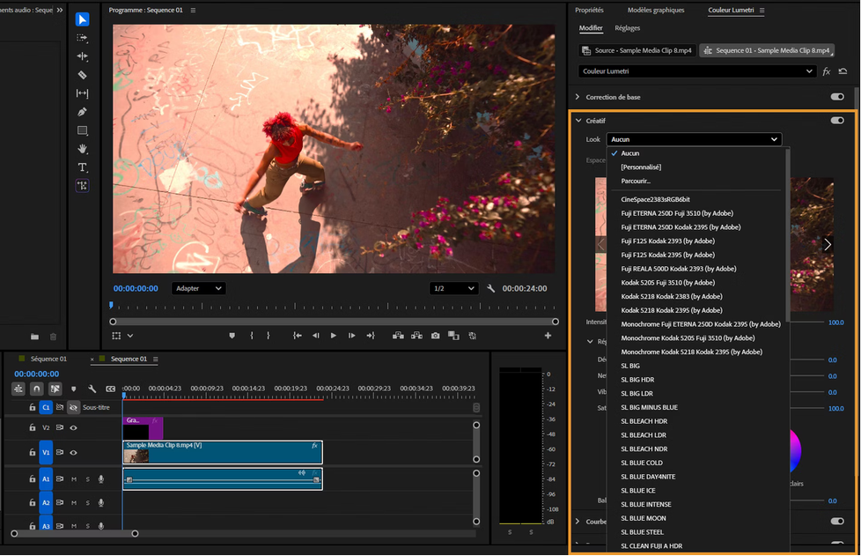Viewport: 861px width, 556px height.
Task: Switch to Séquence 01 timeline tab
Action: [x=48, y=359]
